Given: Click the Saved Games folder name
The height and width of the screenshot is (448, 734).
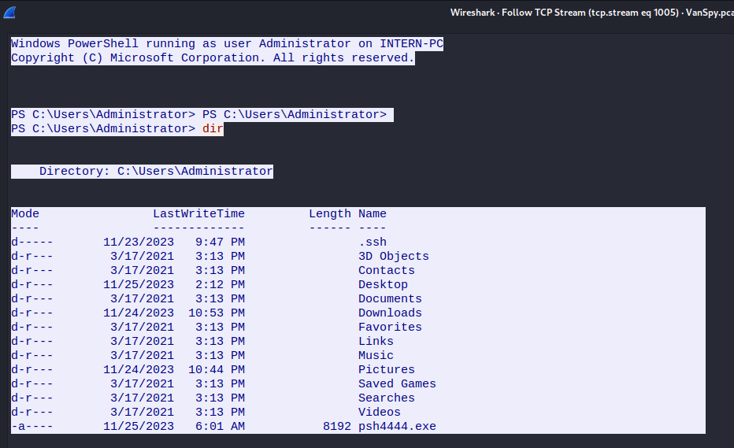Looking at the screenshot, I should point(397,384).
